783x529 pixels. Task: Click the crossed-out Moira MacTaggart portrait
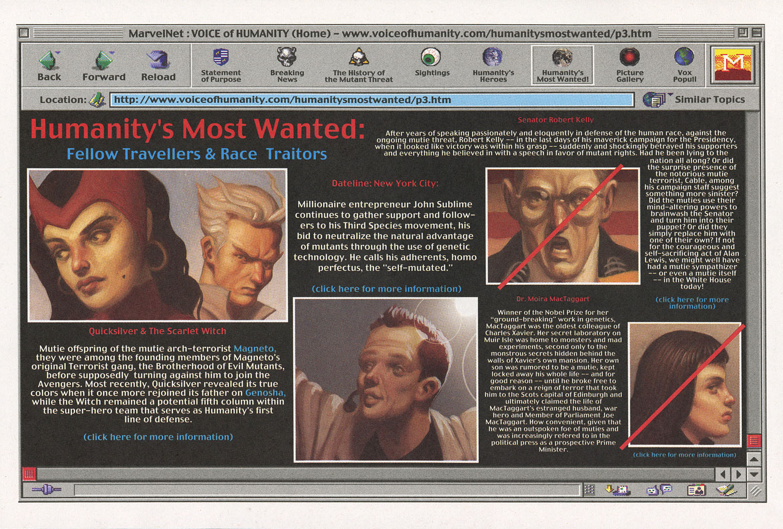684,384
